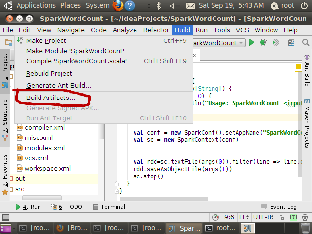Select Compile 'SparkWordCount.scala'
Image resolution: width=312 pixels, height=234 pixels.
coord(103,61)
